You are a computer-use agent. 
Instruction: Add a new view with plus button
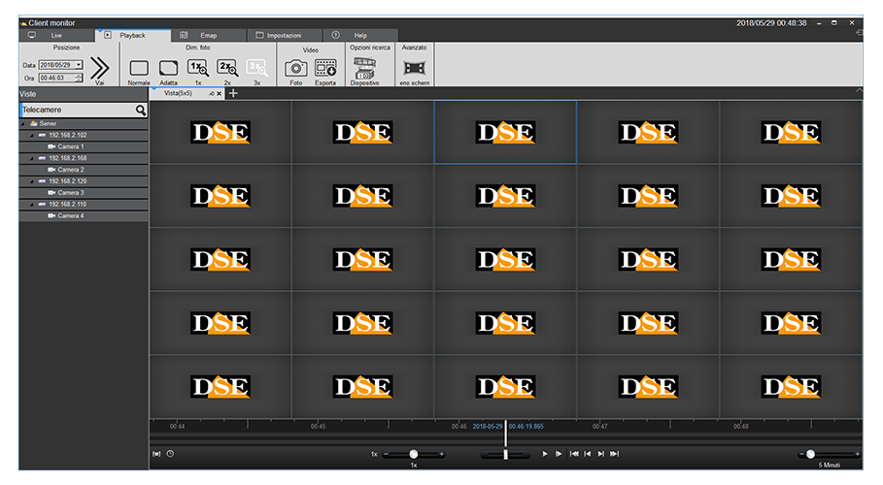click(232, 93)
